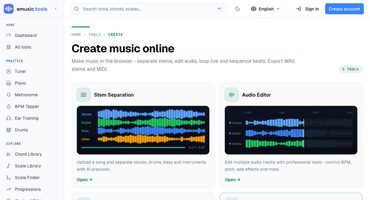Click the Open link under Audio Editor
Screen dimensions: 370x200
(x=232, y=180)
